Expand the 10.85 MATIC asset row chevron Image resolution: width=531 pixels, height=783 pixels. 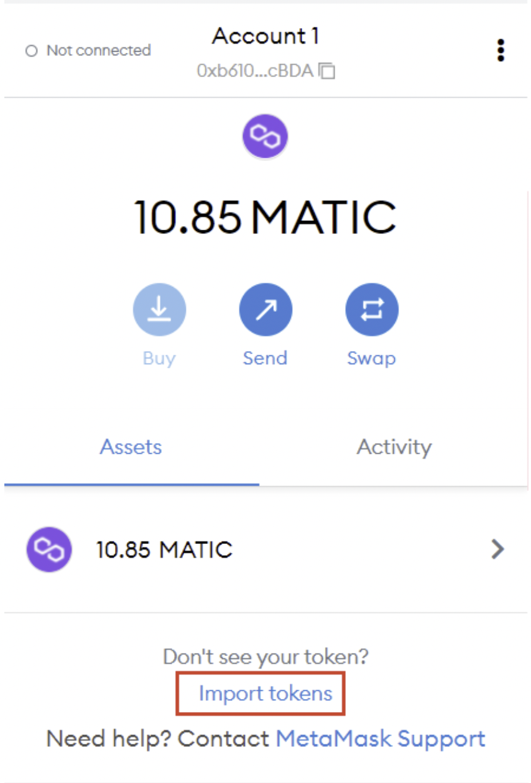click(497, 549)
